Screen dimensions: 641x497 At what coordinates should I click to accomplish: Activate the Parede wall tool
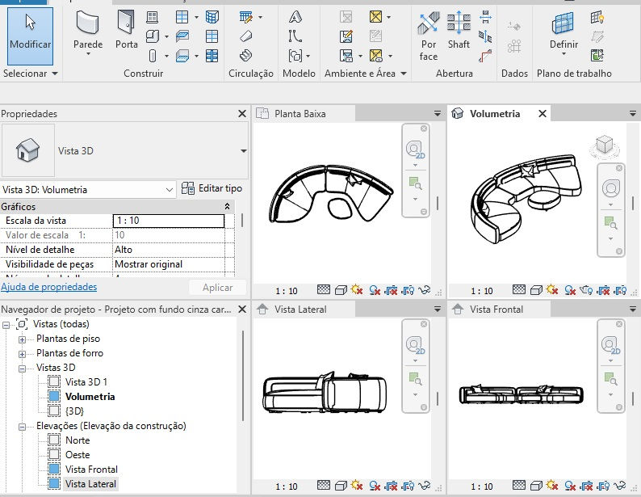click(88, 32)
